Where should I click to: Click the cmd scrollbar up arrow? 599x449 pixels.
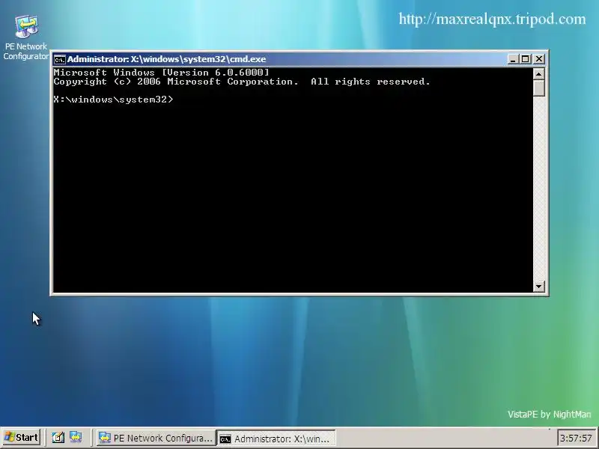(538, 73)
